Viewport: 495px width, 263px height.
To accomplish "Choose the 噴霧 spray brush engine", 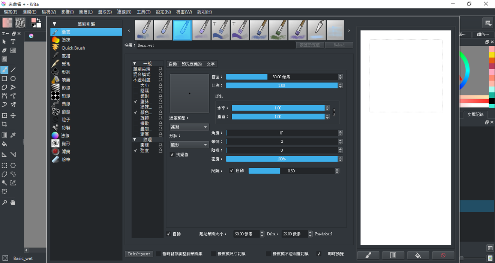I will tap(86, 80).
